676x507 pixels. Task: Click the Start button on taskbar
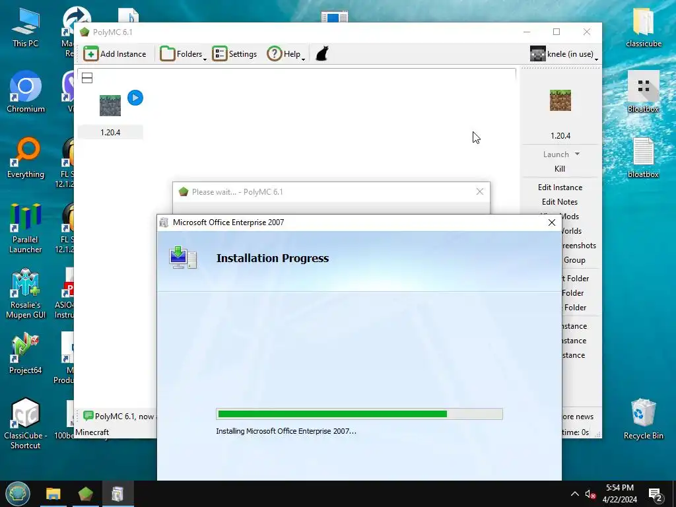pyautogui.click(x=18, y=494)
